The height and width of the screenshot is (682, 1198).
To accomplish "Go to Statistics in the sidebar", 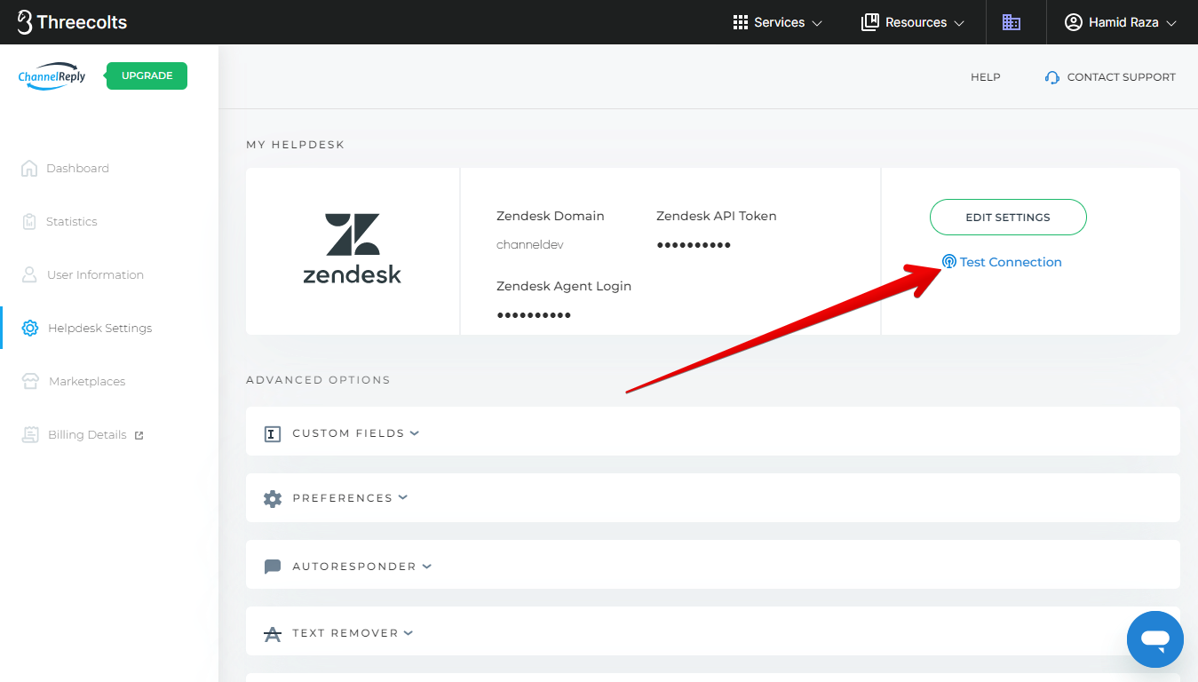I will (72, 221).
